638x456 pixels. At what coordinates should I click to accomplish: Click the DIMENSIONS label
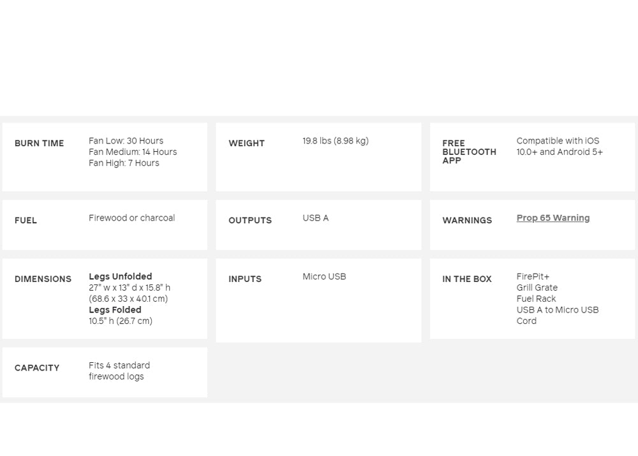pos(43,279)
